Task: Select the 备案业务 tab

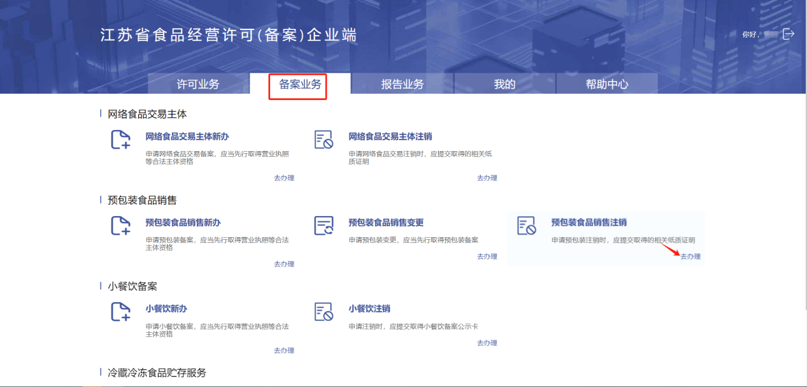Action: 300,84
